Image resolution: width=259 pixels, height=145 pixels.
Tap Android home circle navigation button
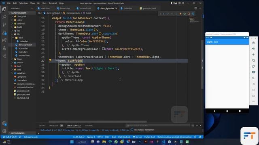(227, 111)
